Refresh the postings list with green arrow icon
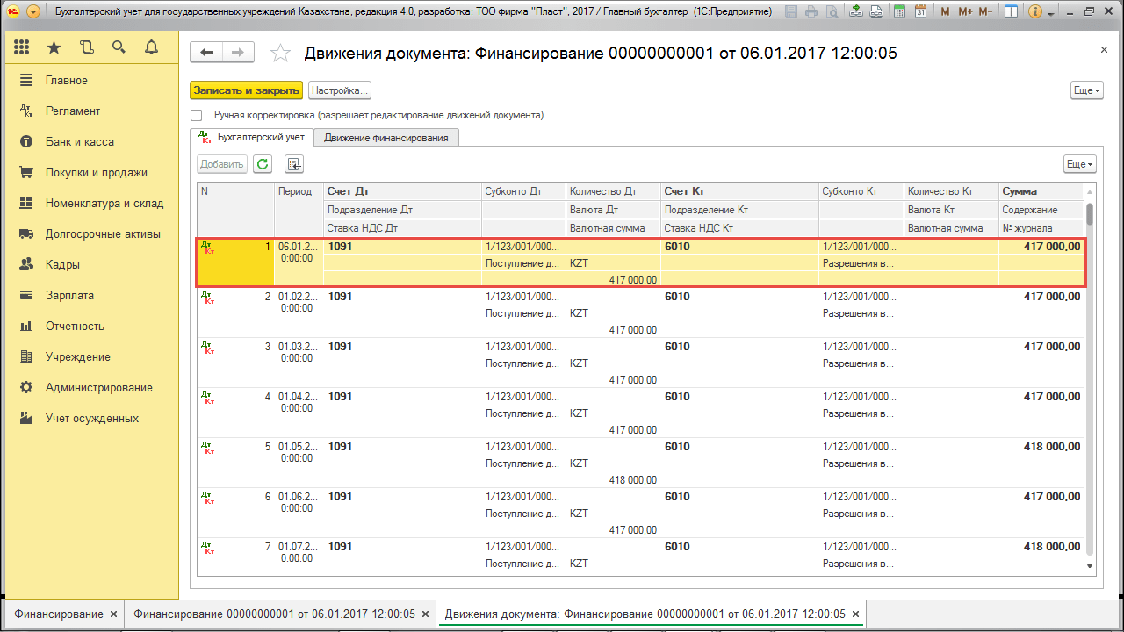 [x=262, y=163]
